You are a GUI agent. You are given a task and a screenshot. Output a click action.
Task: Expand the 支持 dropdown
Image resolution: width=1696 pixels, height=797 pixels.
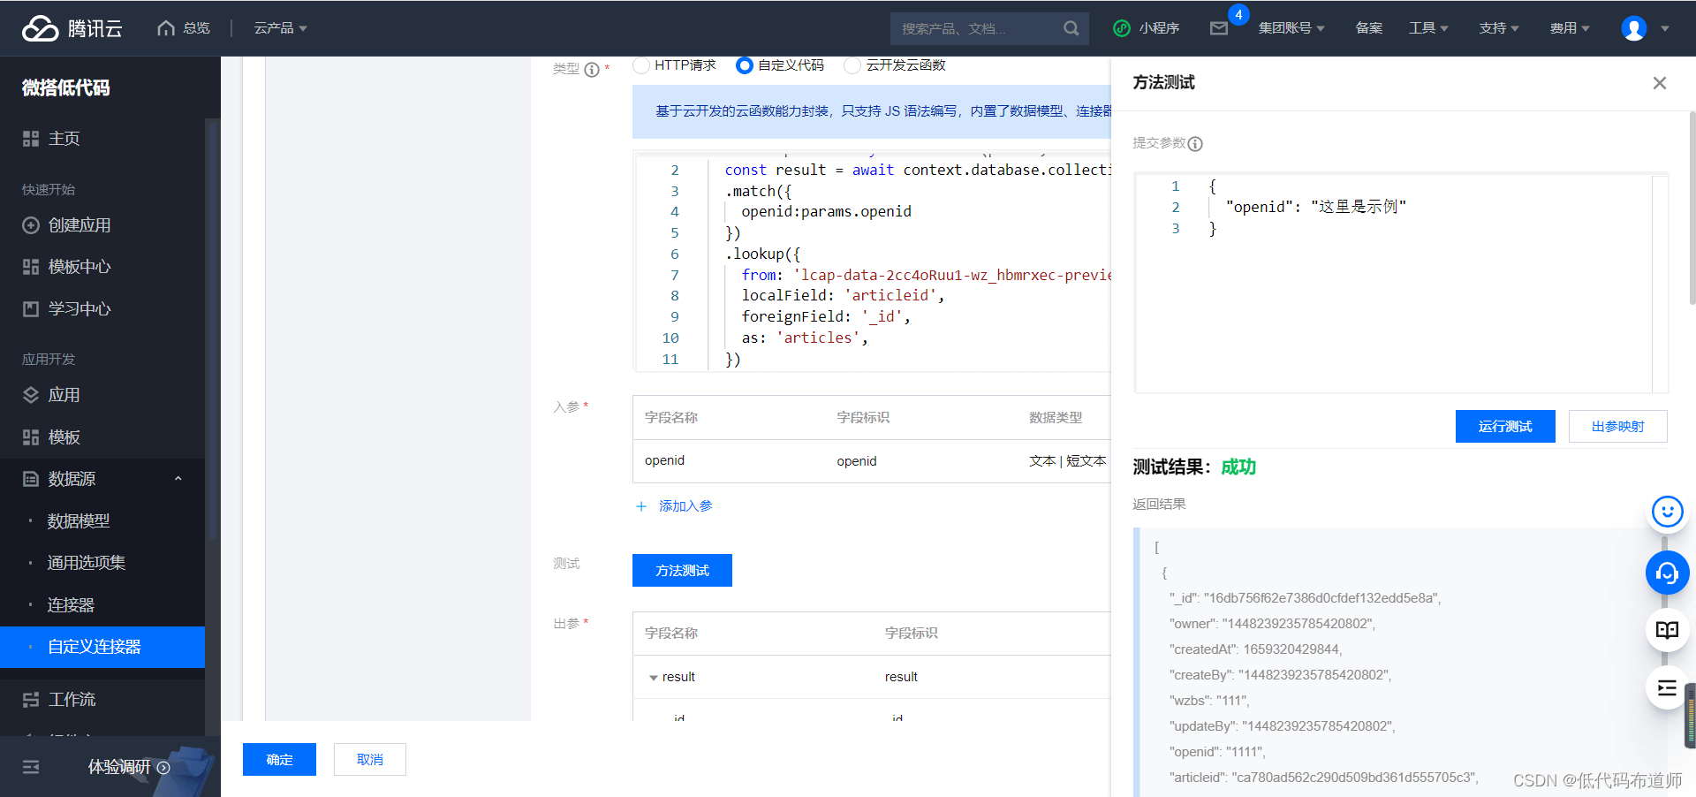(1499, 28)
